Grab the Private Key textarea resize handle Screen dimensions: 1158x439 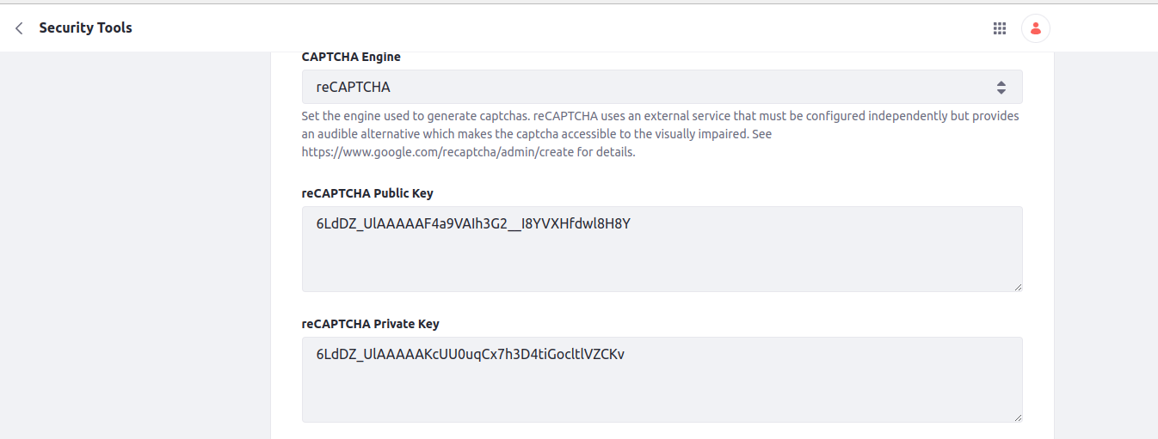(x=1018, y=418)
